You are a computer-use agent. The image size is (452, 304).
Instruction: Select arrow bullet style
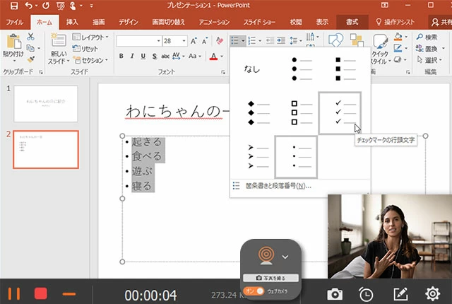click(258, 157)
